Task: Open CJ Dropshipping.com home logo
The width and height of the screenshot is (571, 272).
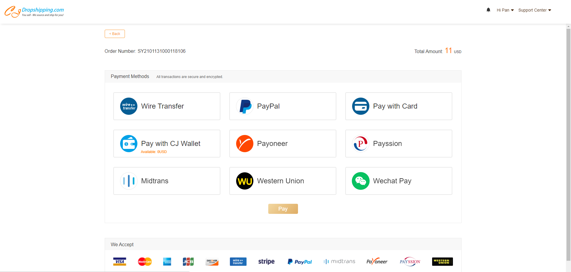Action: 34,12
